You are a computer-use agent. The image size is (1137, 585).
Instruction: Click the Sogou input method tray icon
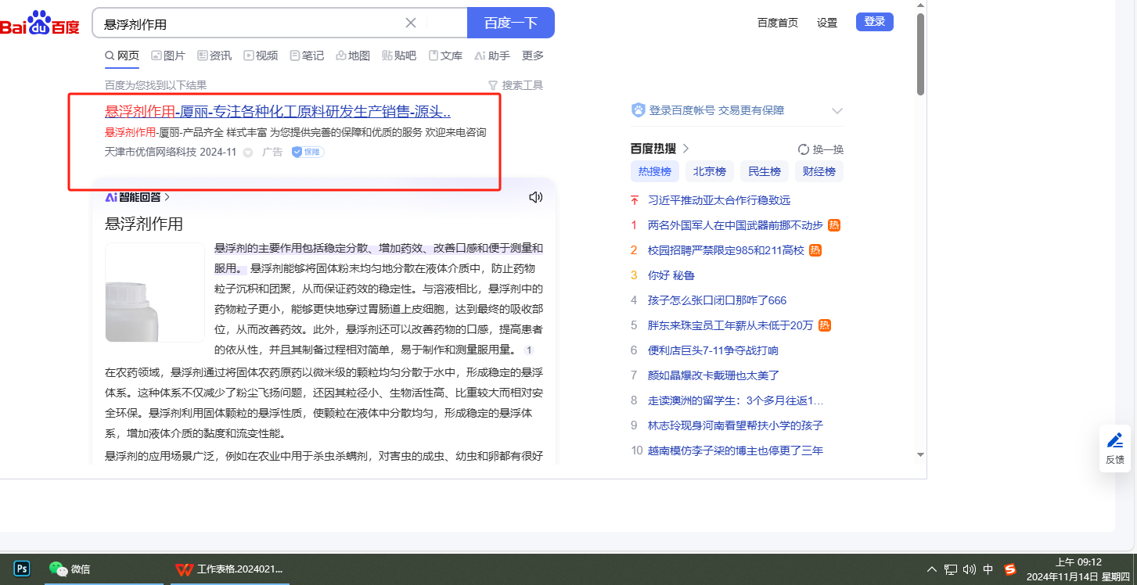coord(1010,569)
